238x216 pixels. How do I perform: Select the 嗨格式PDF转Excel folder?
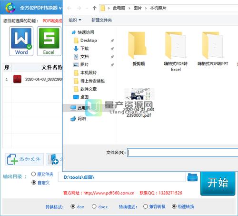coord(176,51)
